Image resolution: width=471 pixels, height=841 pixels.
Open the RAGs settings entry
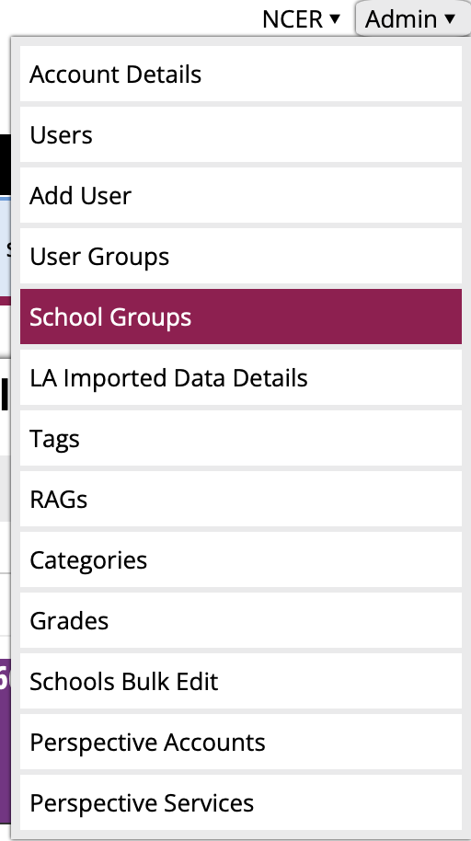(x=240, y=499)
